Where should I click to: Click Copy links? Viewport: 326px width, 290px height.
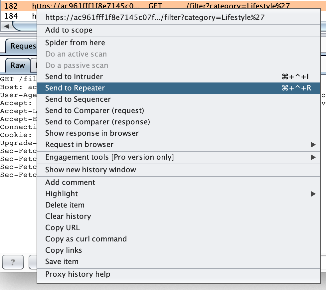pos(178,250)
